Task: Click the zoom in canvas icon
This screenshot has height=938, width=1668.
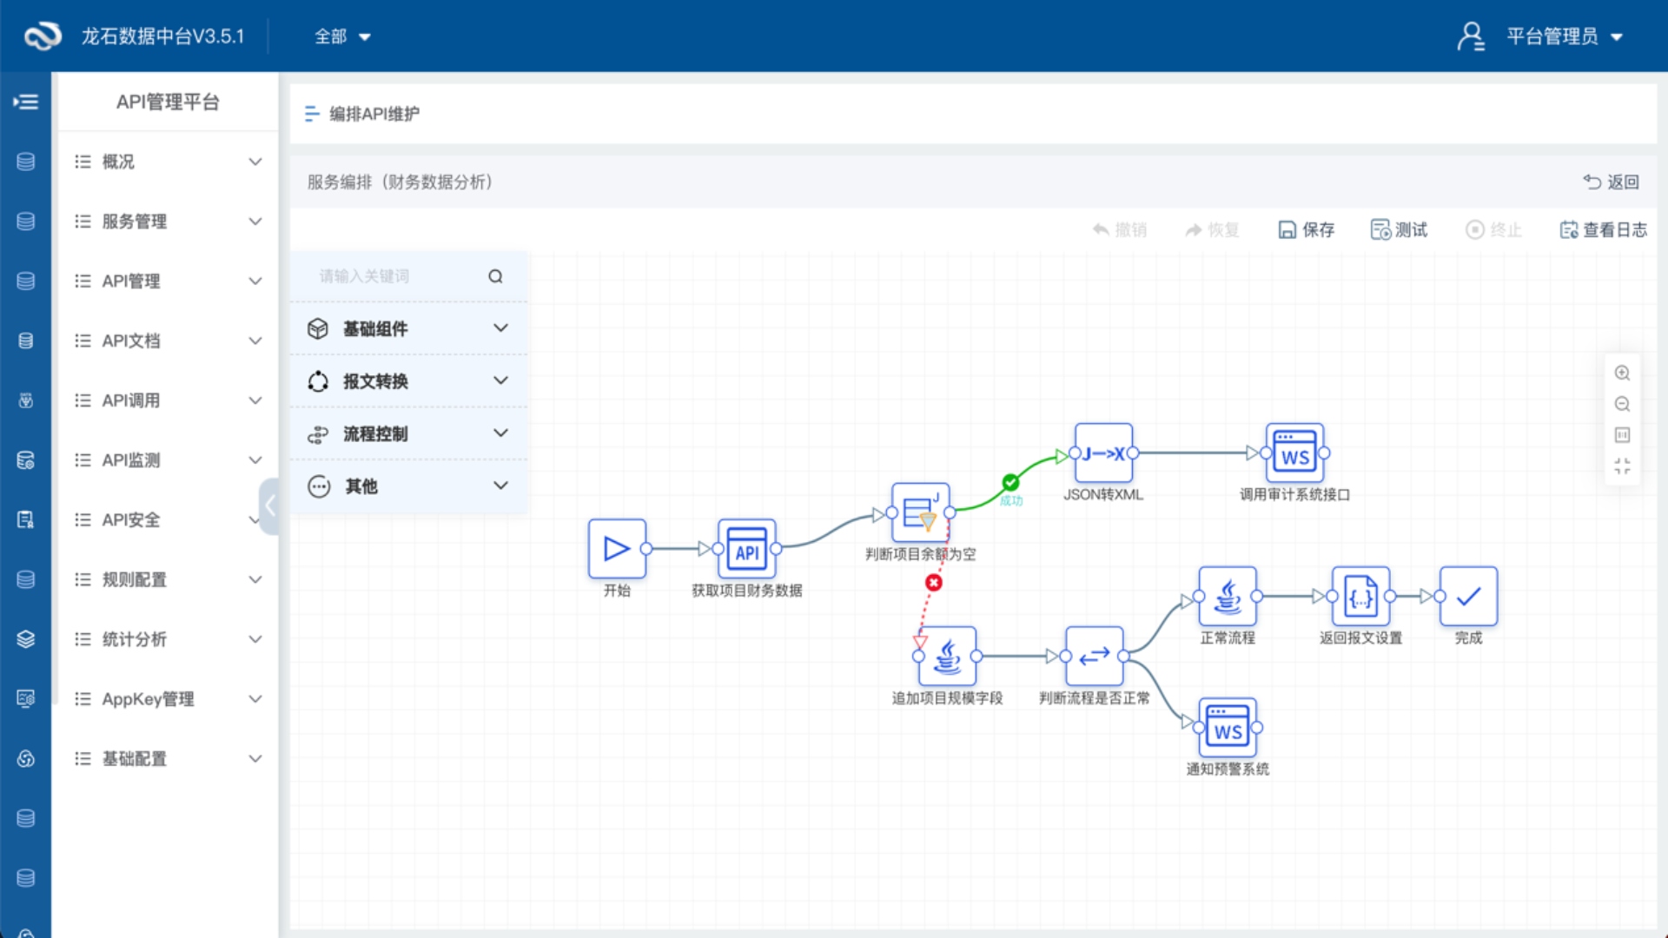Action: [x=1622, y=373]
